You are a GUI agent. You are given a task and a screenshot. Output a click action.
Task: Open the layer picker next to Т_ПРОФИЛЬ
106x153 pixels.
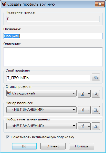click(x=96, y=77)
